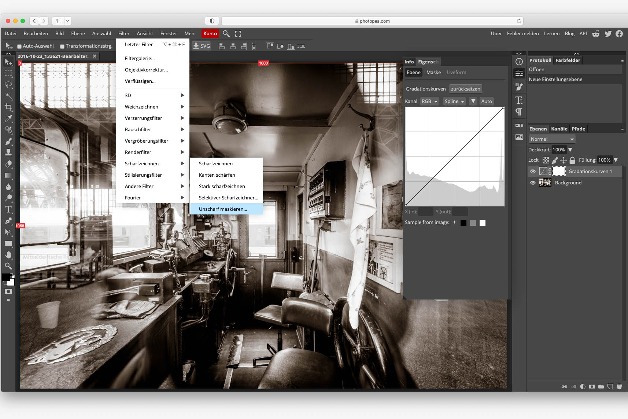The width and height of the screenshot is (628, 419).
Task: Open the Normal blend mode dropdown
Action: (x=552, y=139)
